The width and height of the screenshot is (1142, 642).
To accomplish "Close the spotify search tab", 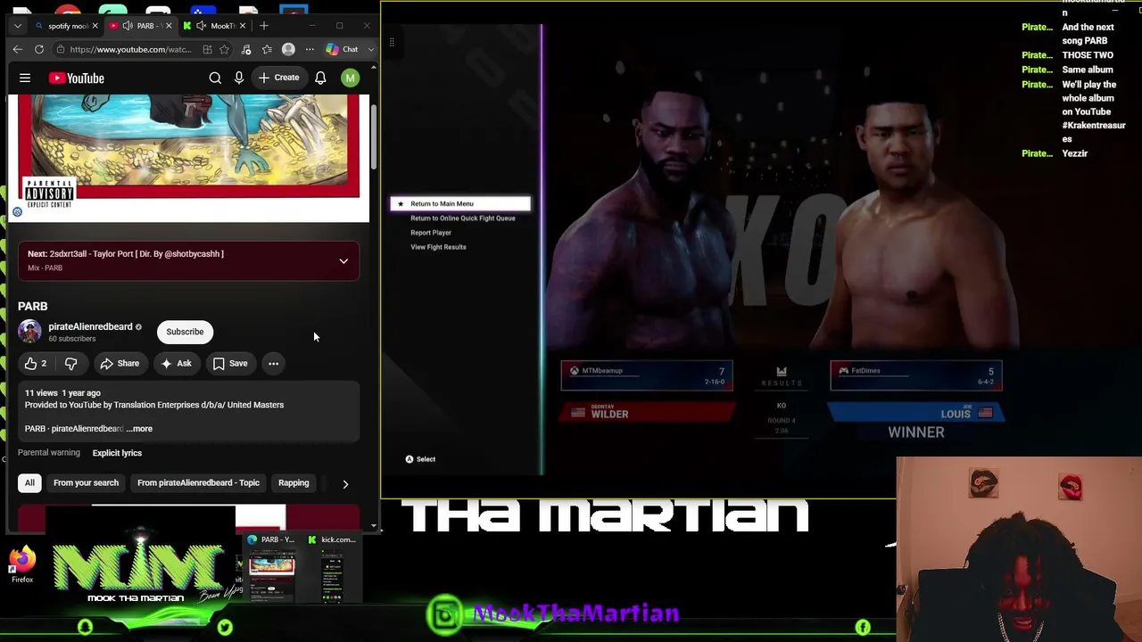I will pos(94,26).
